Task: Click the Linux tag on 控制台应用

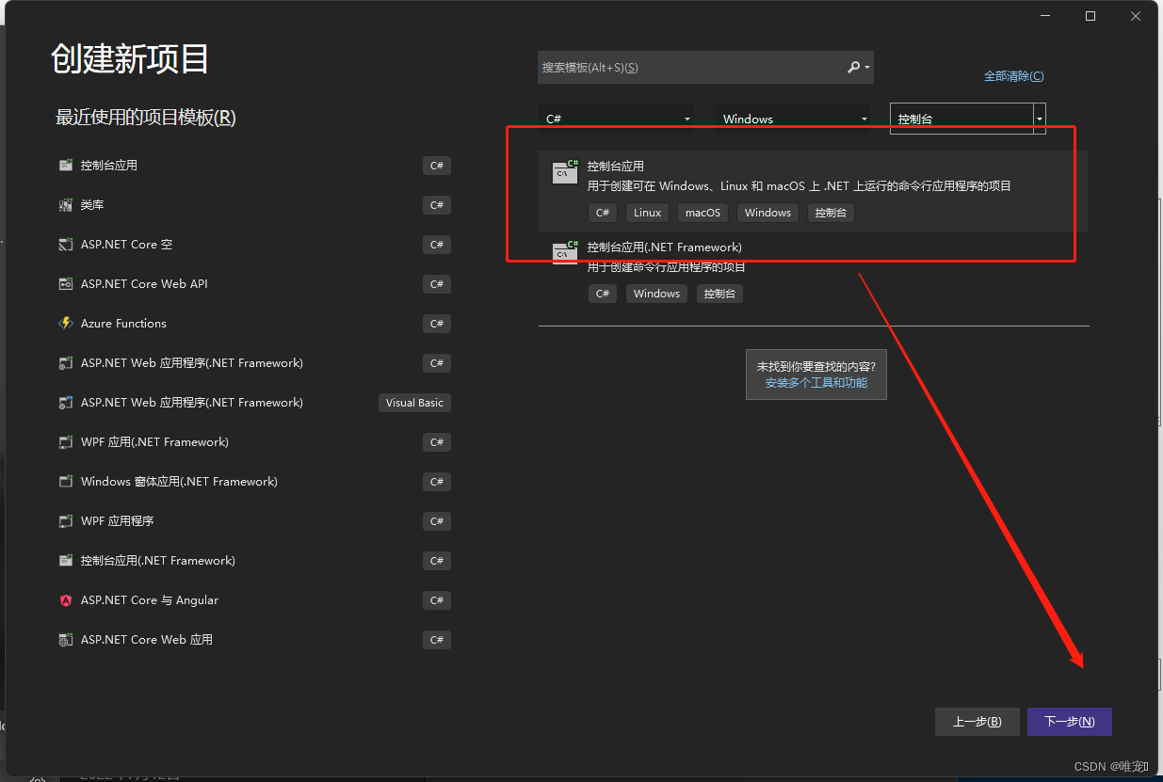Action: click(647, 213)
